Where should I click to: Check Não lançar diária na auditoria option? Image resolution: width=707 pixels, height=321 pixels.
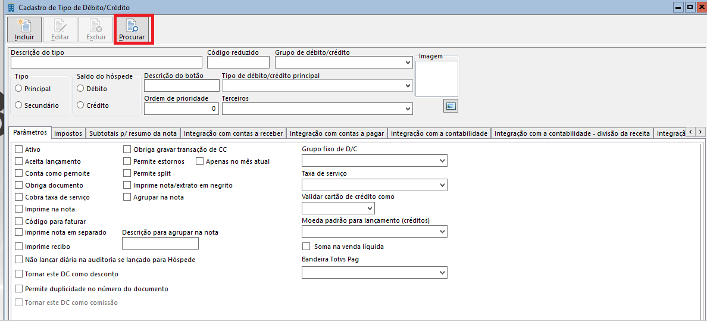point(19,260)
